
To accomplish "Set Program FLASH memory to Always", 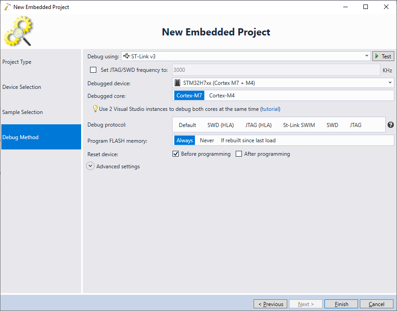I will point(185,140).
